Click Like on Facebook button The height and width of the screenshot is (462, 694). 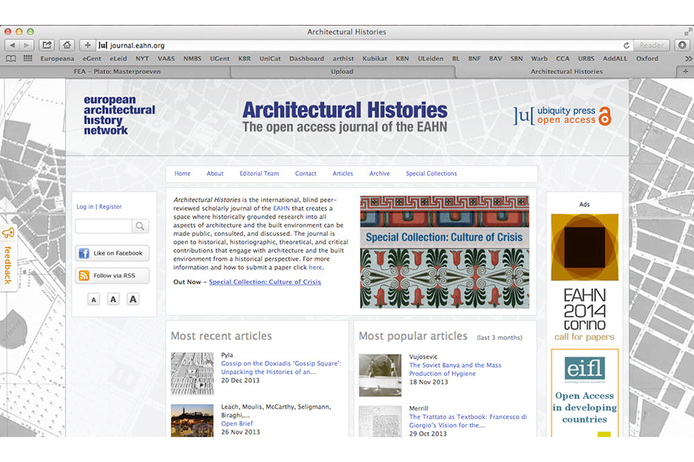[x=112, y=253]
